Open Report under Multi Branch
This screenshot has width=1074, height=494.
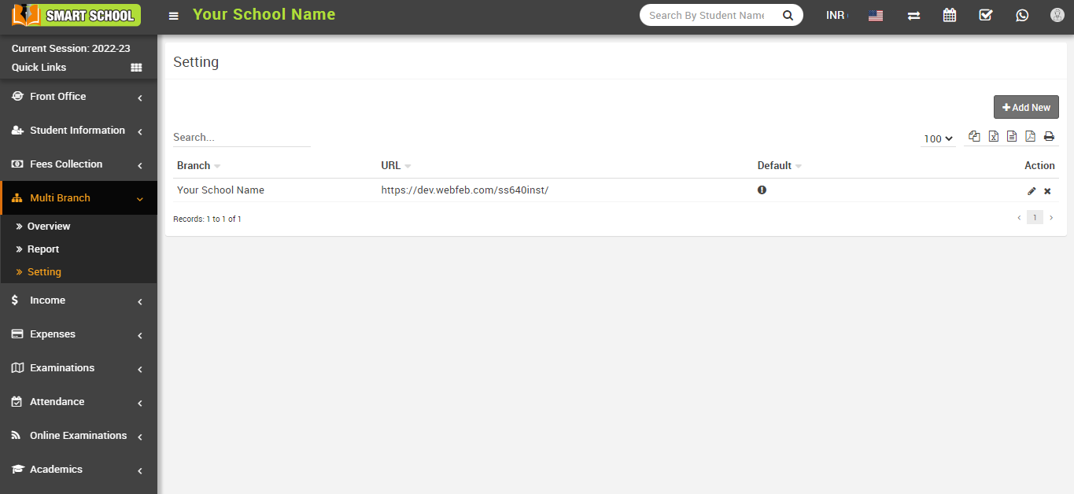click(43, 249)
